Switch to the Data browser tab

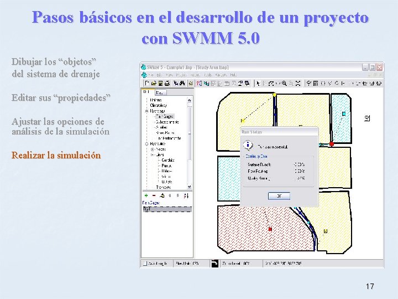click(x=147, y=92)
